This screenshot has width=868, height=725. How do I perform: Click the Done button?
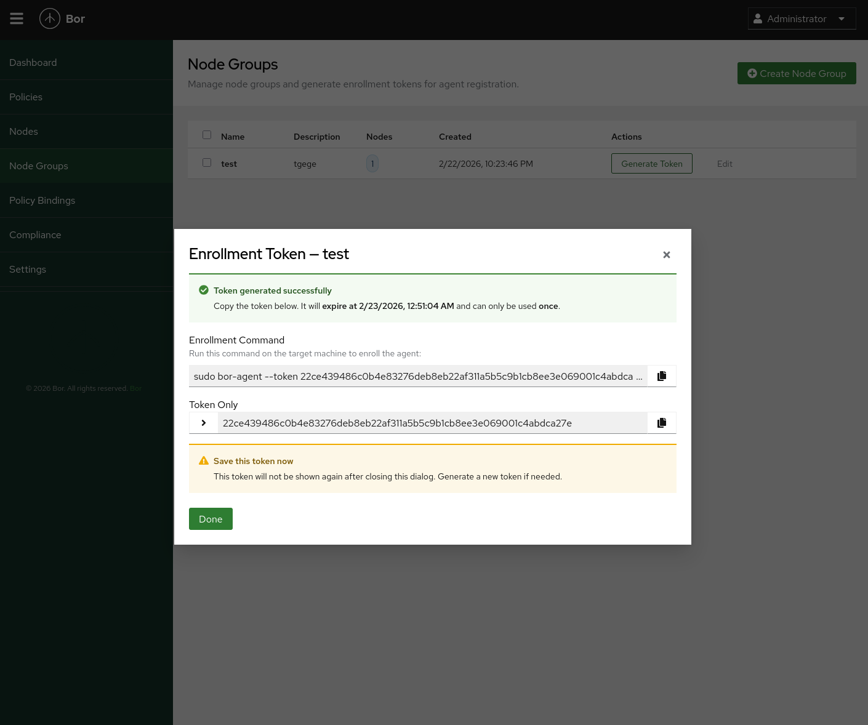click(211, 519)
